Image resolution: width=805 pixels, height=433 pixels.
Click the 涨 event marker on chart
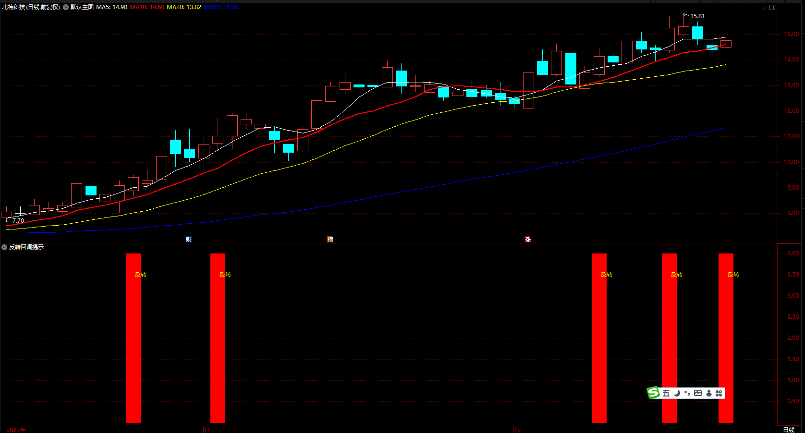point(528,239)
